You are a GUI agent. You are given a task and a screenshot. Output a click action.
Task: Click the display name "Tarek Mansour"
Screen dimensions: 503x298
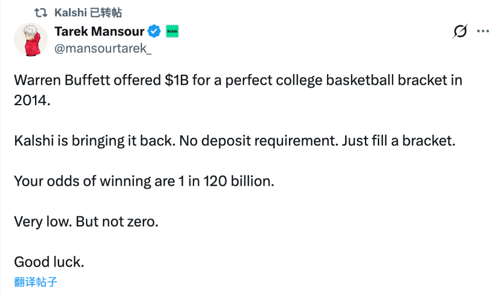98,32
